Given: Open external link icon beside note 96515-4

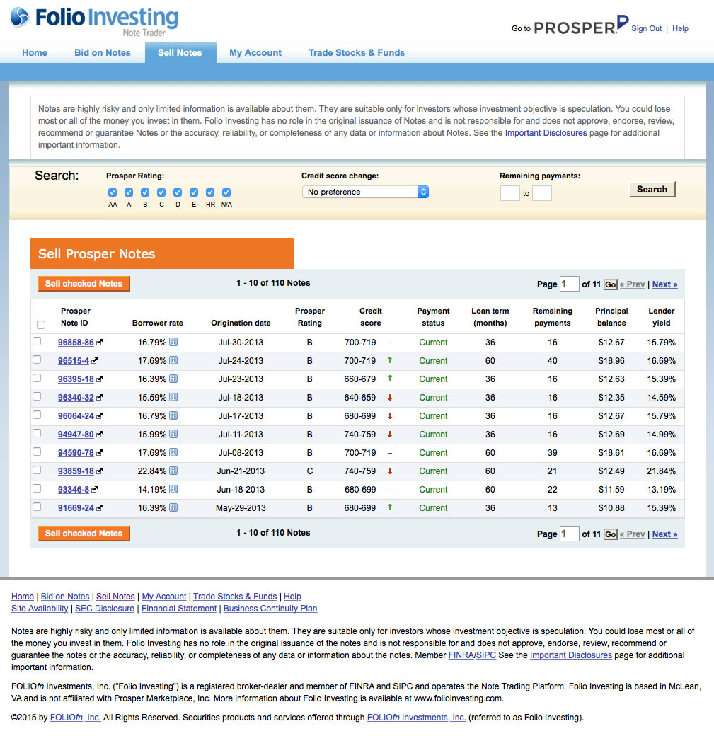Looking at the screenshot, I should tap(95, 361).
